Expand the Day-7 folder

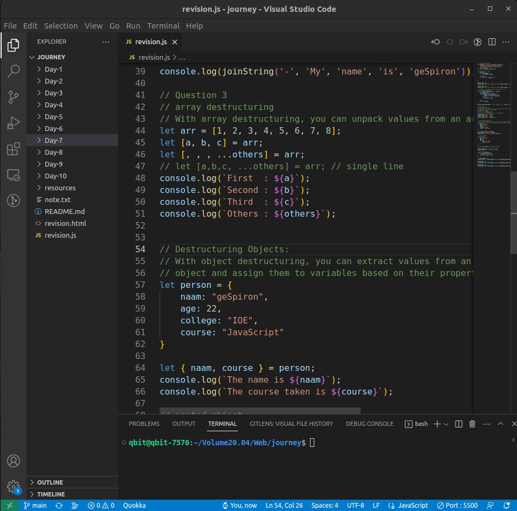point(53,140)
